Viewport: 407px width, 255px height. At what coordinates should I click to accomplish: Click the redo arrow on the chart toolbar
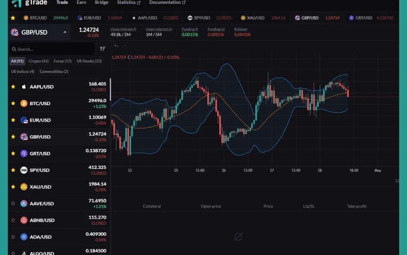(x=124, y=46)
